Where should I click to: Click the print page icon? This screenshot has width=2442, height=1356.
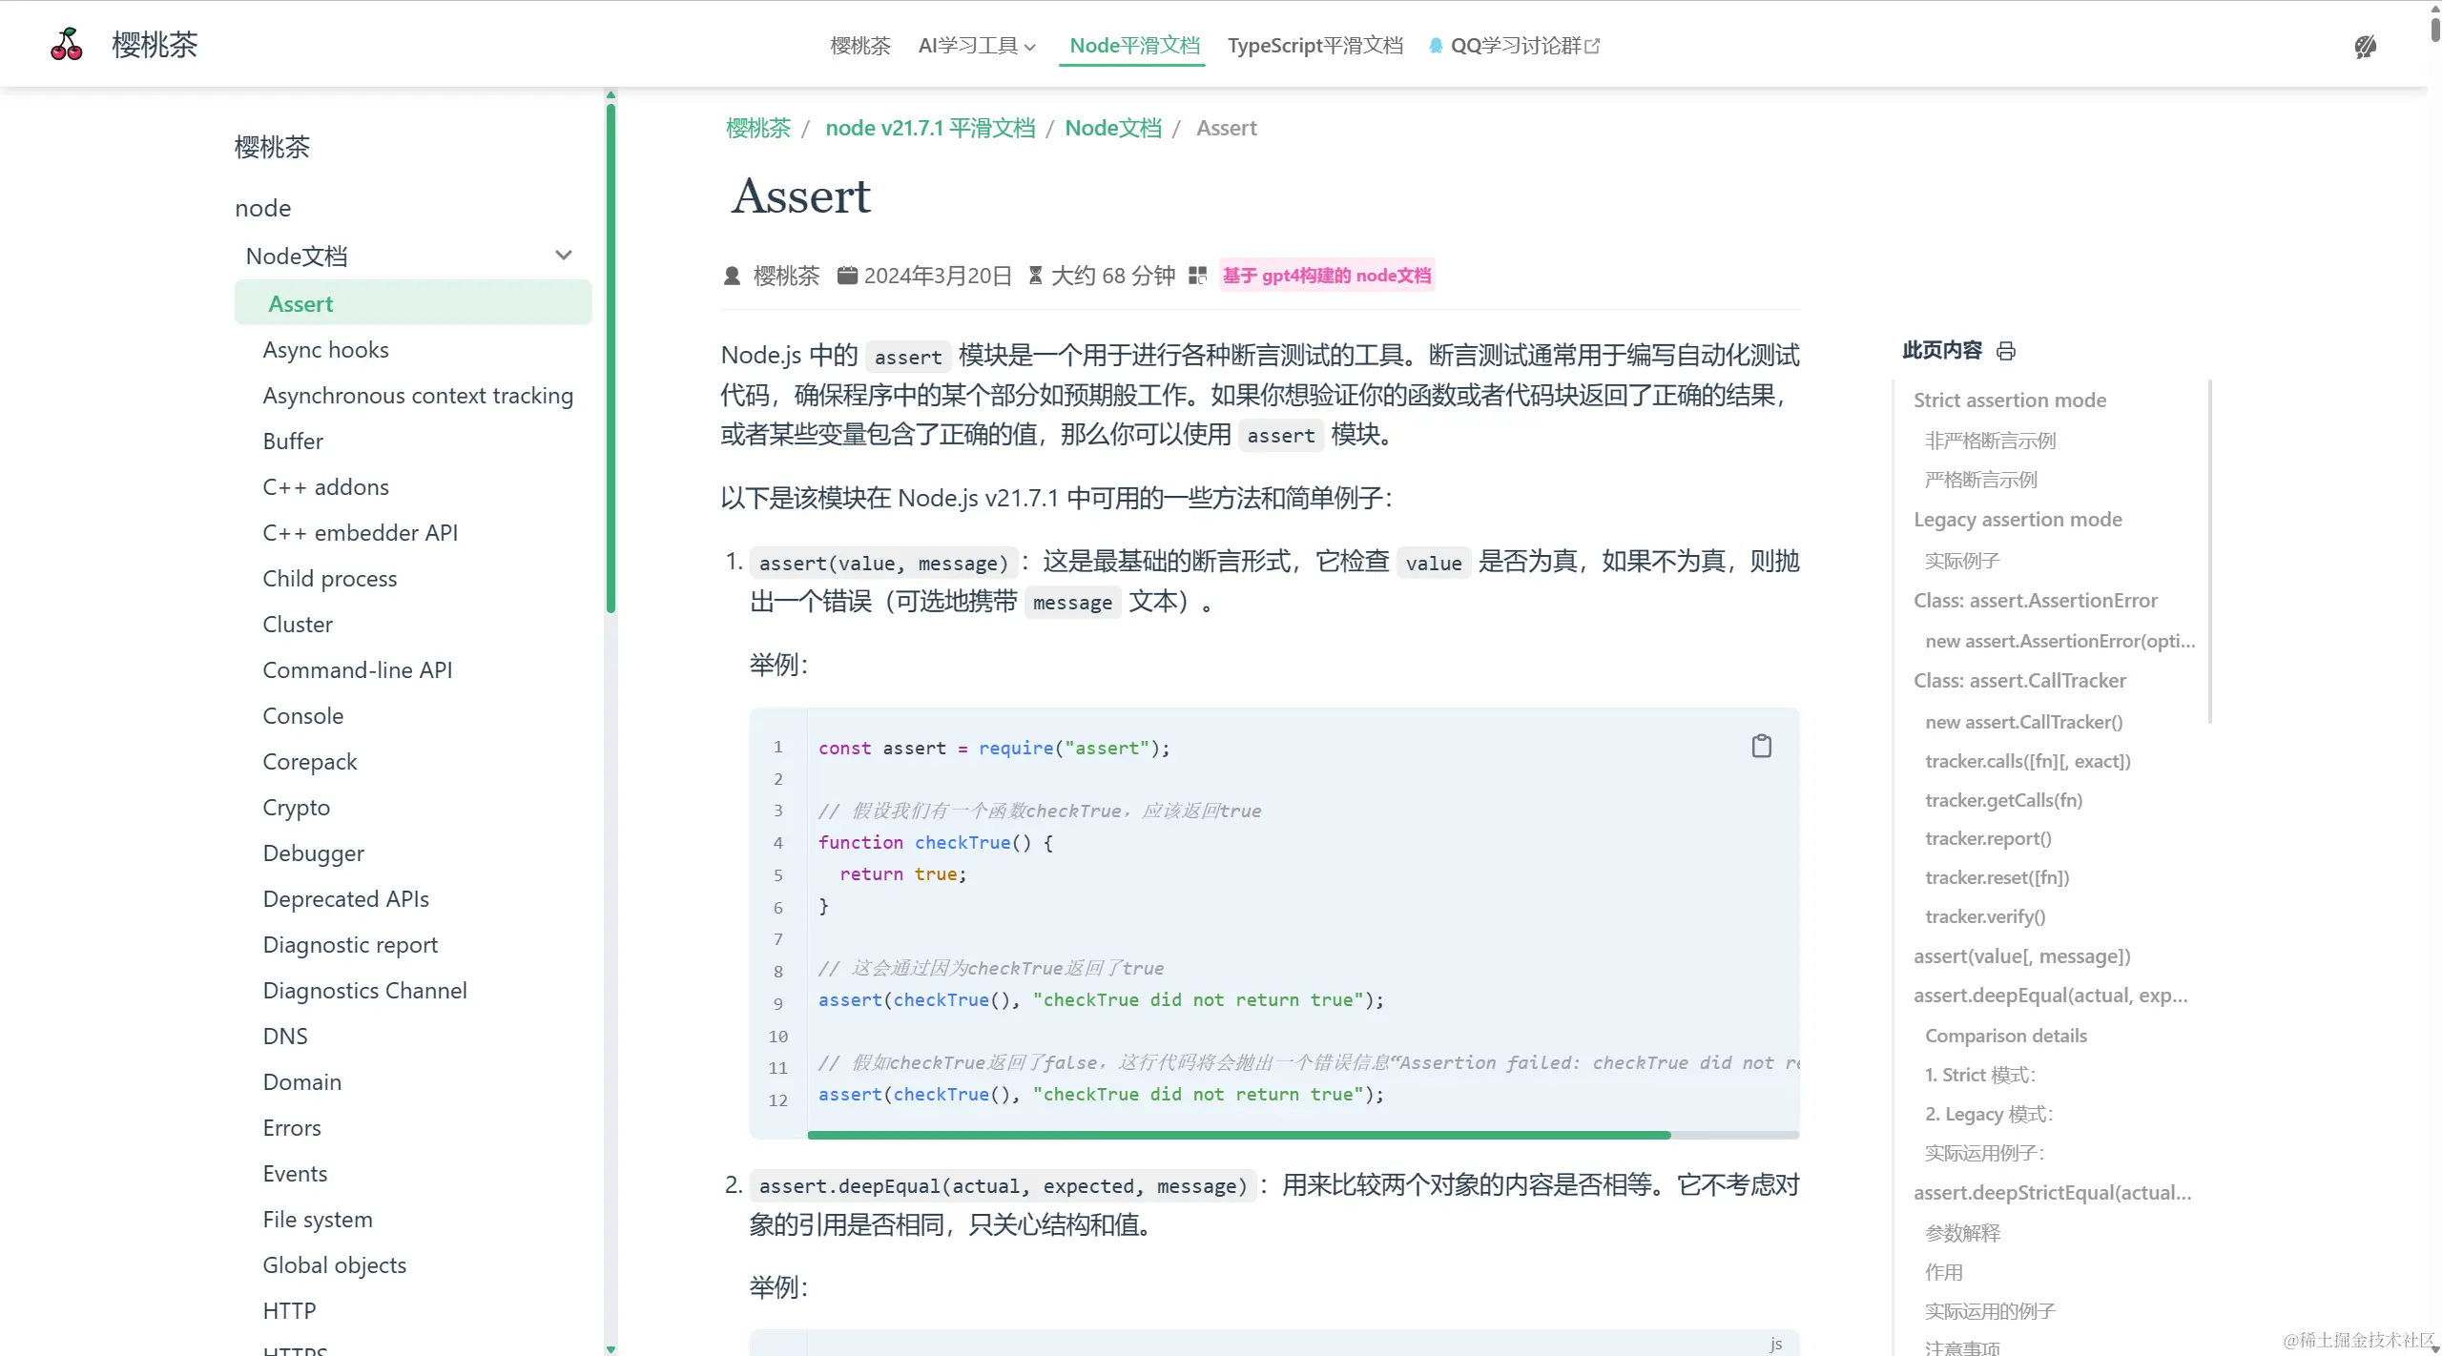click(2006, 351)
